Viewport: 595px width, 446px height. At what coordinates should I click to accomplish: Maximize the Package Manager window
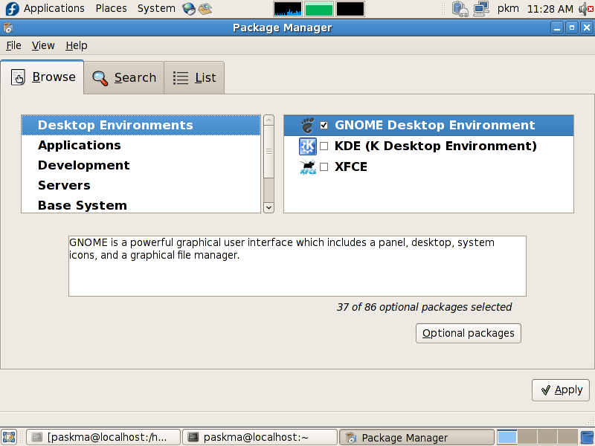click(572, 28)
